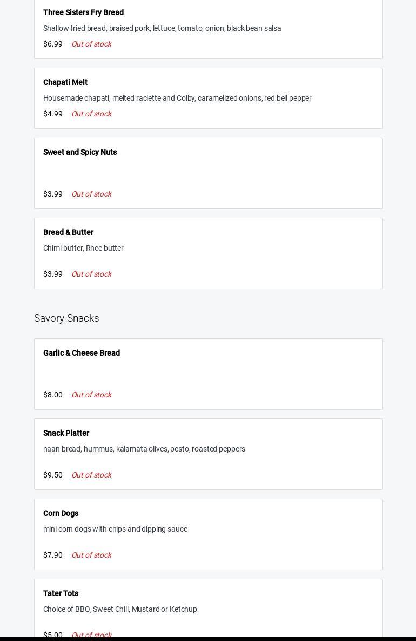
Task: Open the Three Sisters Fry Bread item
Action: (x=83, y=12)
